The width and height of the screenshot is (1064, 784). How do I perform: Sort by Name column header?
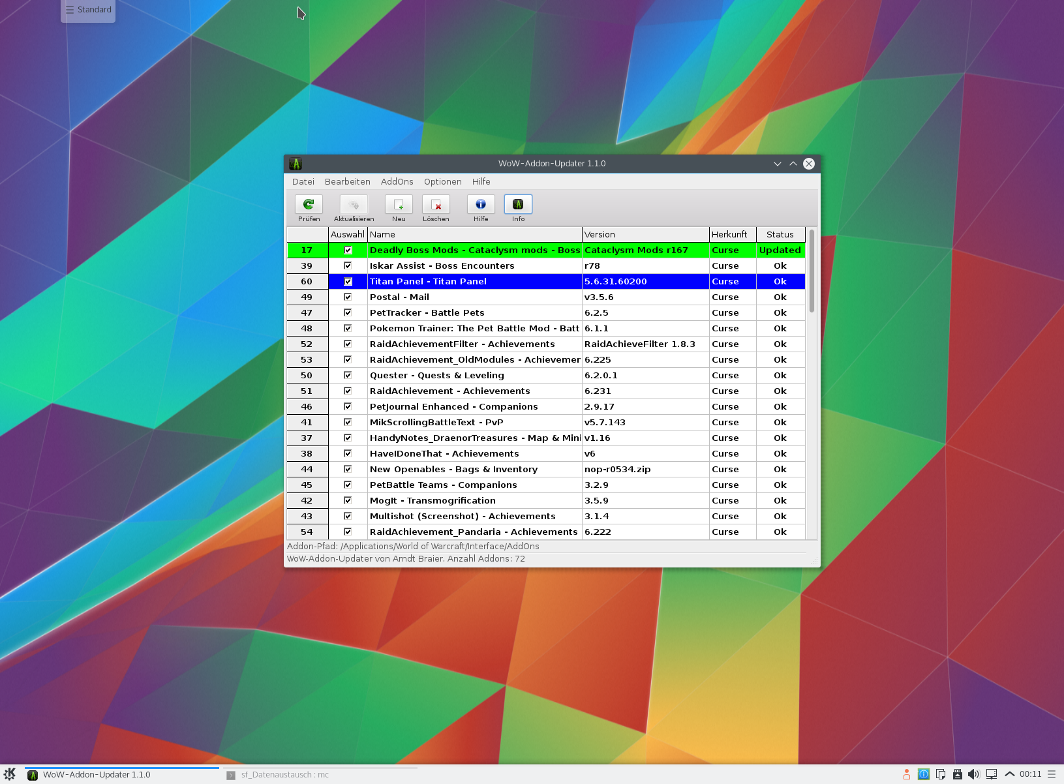[x=474, y=234]
